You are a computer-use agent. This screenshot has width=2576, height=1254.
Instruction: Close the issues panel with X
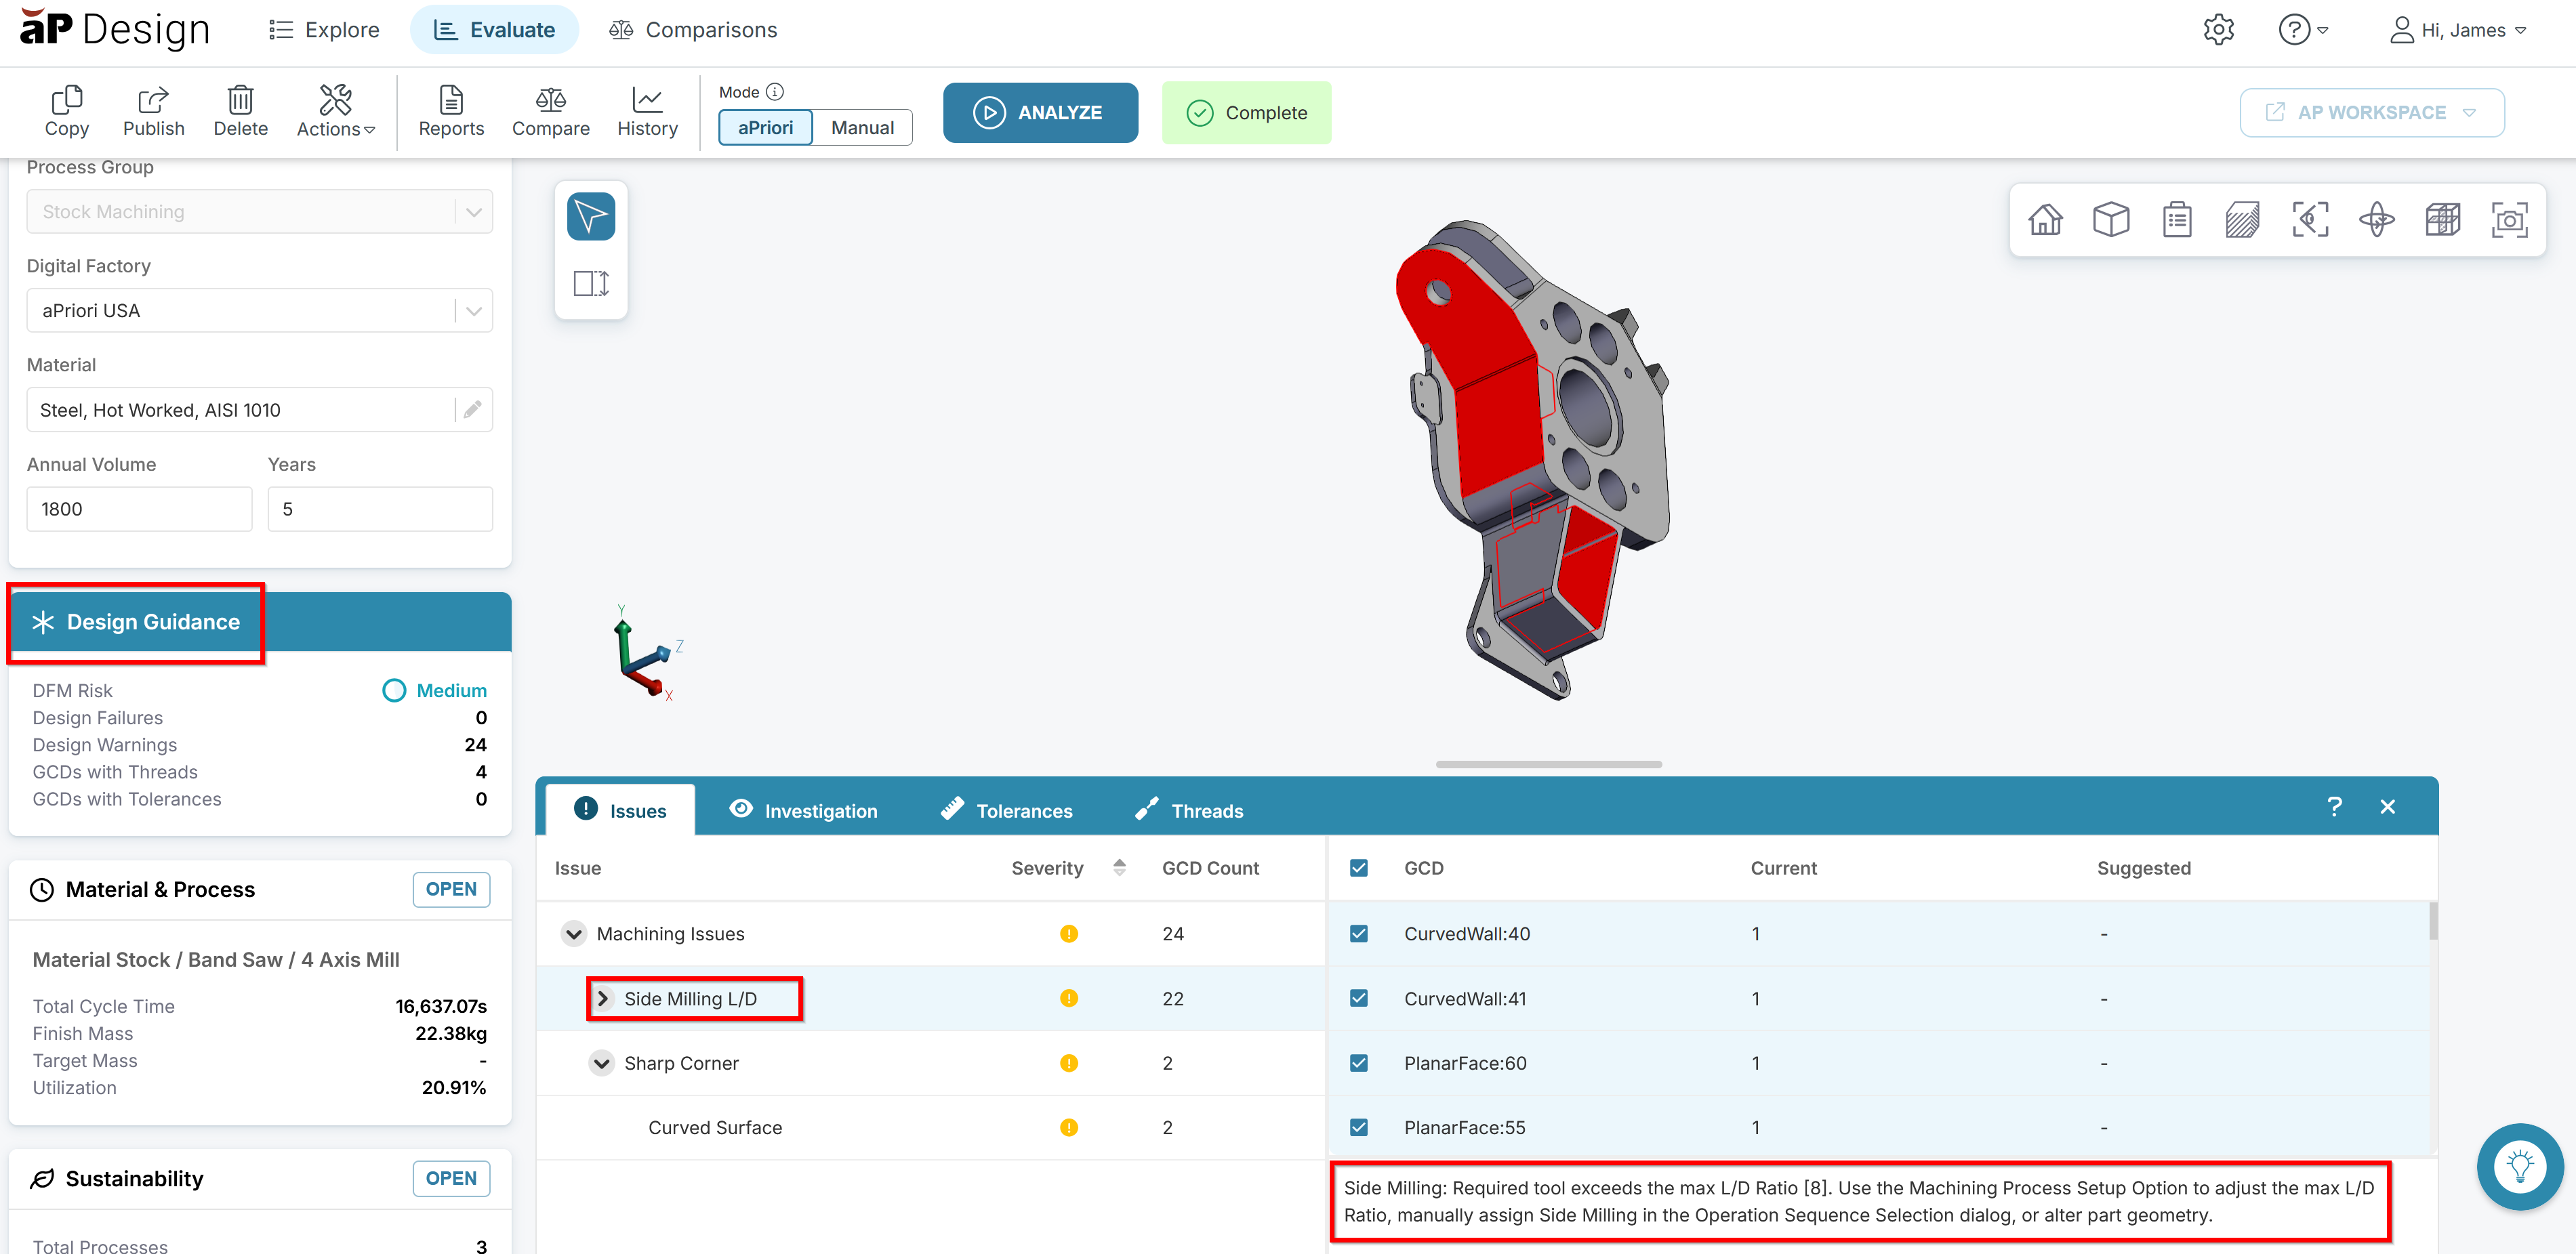pyautogui.click(x=2388, y=807)
